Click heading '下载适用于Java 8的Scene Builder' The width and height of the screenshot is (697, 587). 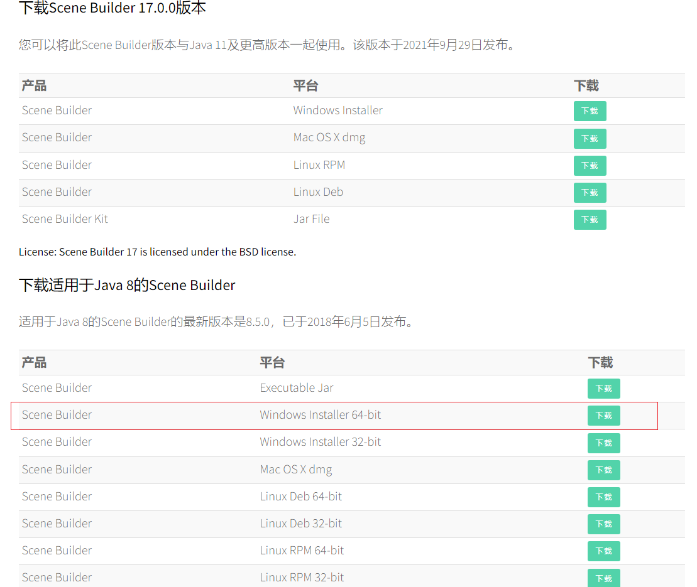pyautogui.click(x=127, y=285)
